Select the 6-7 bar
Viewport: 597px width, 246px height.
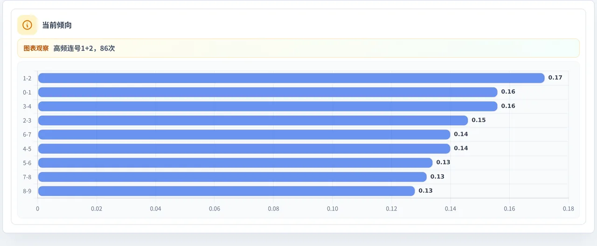coord(244,134)
